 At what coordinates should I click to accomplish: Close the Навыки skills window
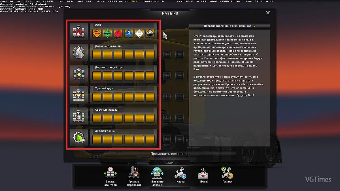[x=268, y=13]
